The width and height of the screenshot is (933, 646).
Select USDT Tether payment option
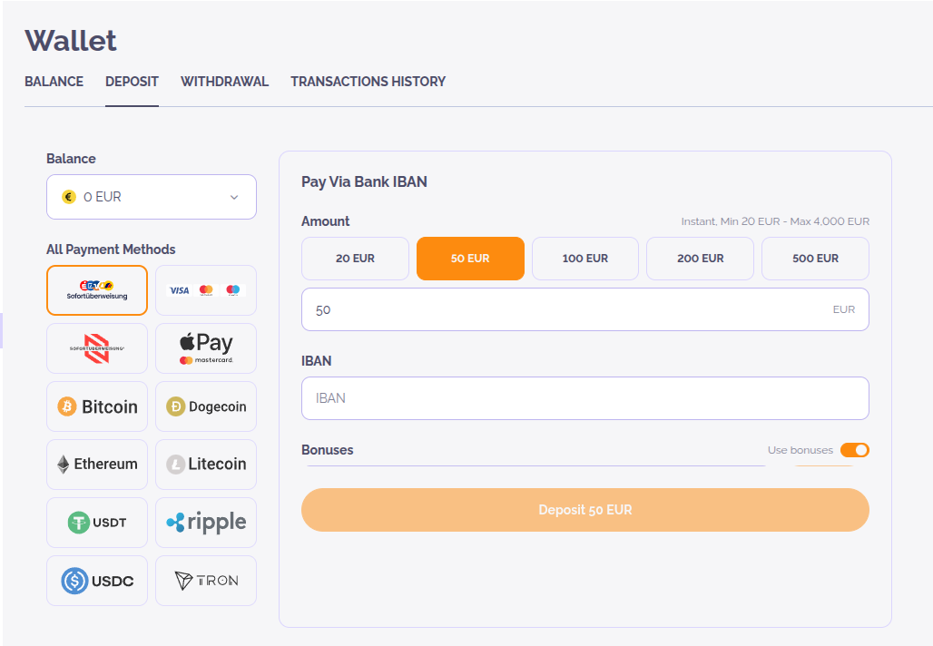tap(97, 523)
